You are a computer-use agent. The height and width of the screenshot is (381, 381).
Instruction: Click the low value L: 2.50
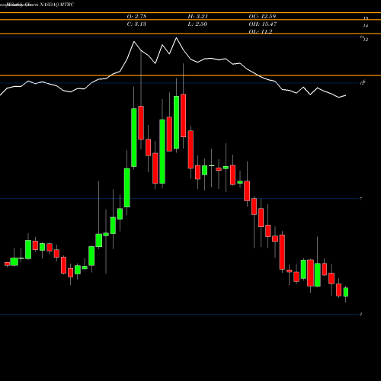(x=197, y=24)
